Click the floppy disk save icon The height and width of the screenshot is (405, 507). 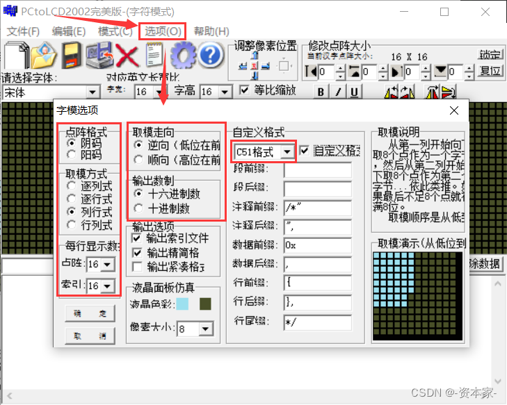72,55
